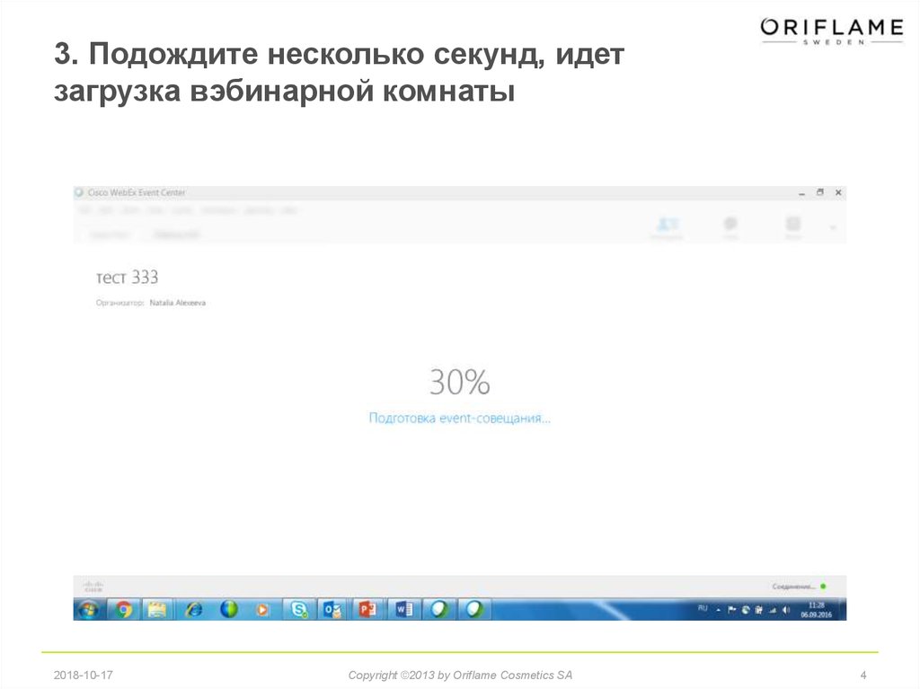
Task: Show hidden system tray icons
Action: coord(718,609)
